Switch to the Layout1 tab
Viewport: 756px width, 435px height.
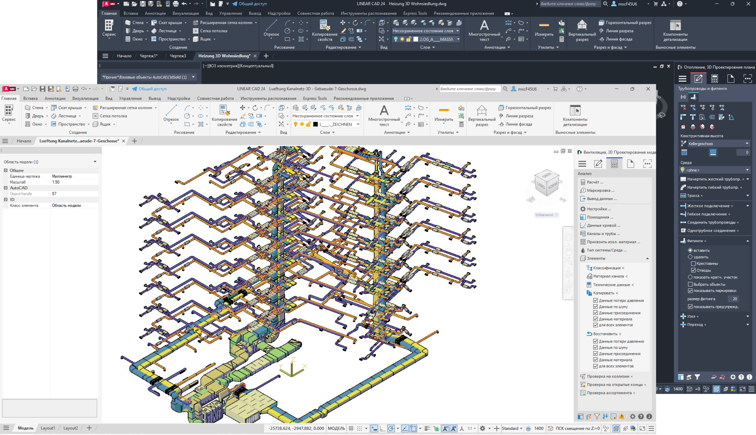tap(48, 428)
